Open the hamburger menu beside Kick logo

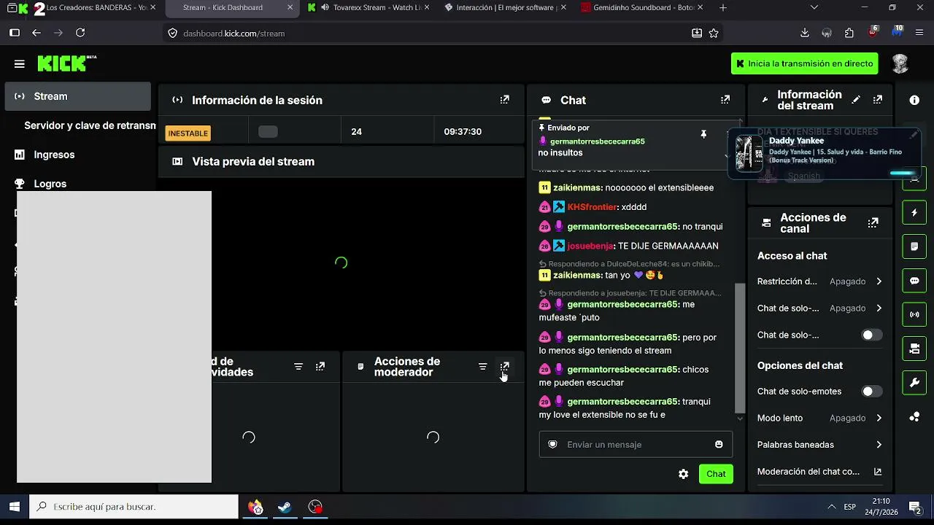(20, 63)
